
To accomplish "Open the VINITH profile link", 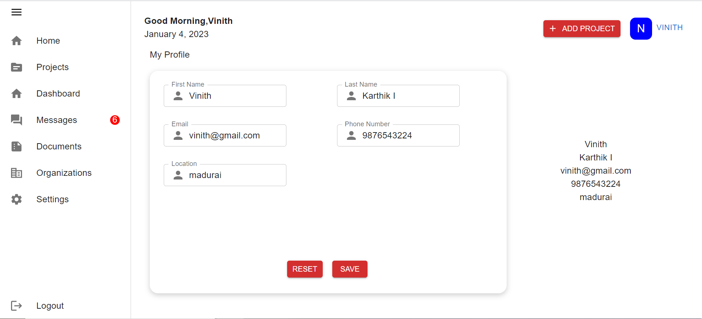I will pyautogui.click(x=669, y=27).
